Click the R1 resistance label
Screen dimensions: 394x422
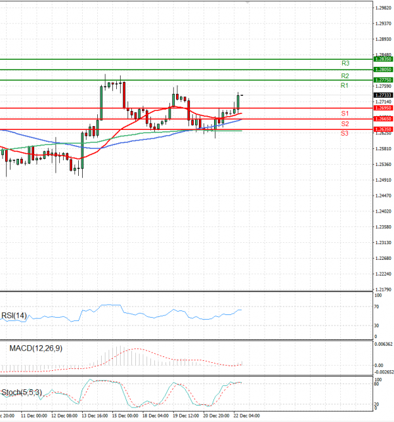345,85
